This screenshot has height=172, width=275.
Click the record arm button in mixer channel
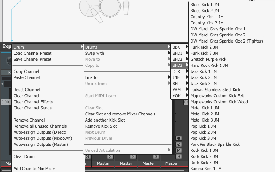click(178, 138)
